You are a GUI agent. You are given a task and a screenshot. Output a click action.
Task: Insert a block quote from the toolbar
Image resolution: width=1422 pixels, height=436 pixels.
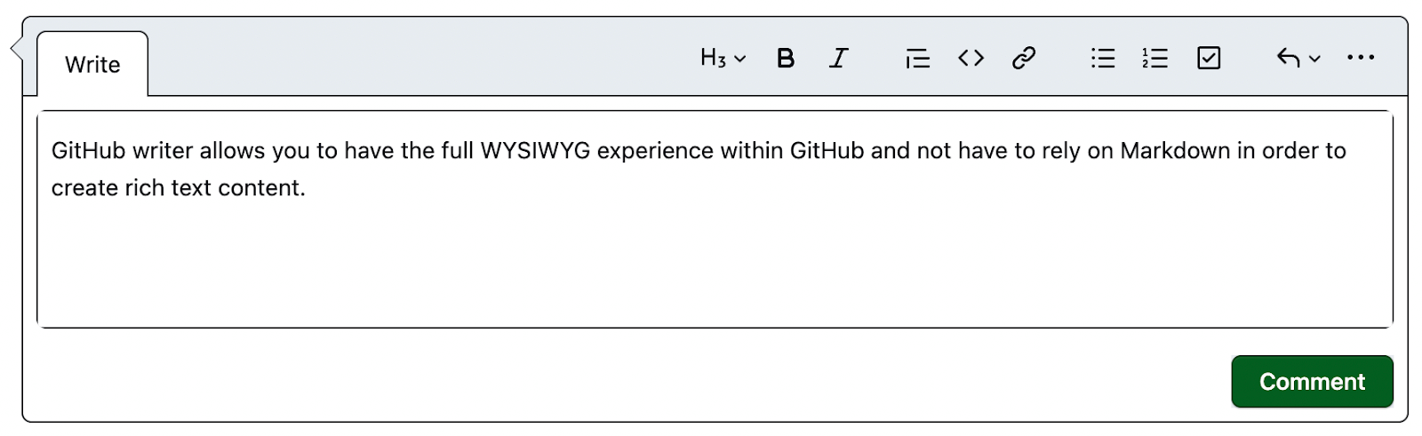click(917, 59)
